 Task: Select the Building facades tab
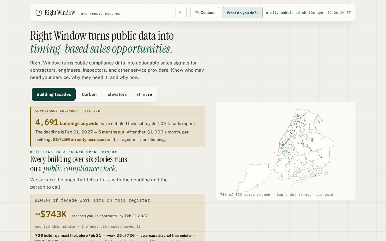click(x=54, y=94)
